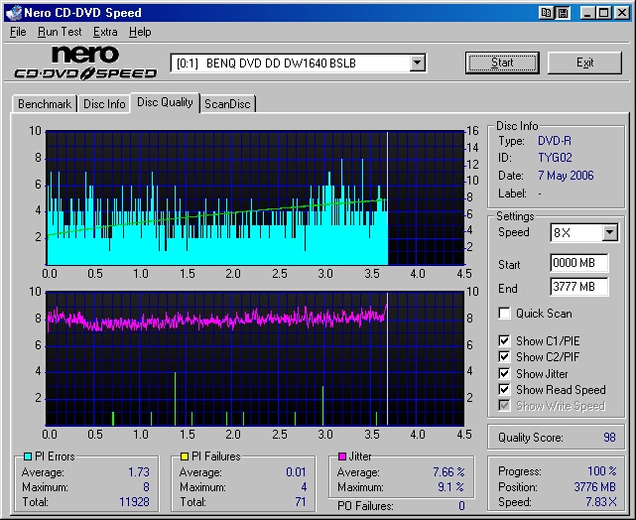Open the drive selection dropdown arrow
The image size is (636, 520).
pos(417,63)
